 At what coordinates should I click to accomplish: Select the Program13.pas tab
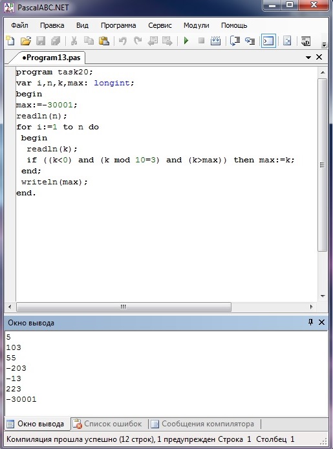pos(52,58)
